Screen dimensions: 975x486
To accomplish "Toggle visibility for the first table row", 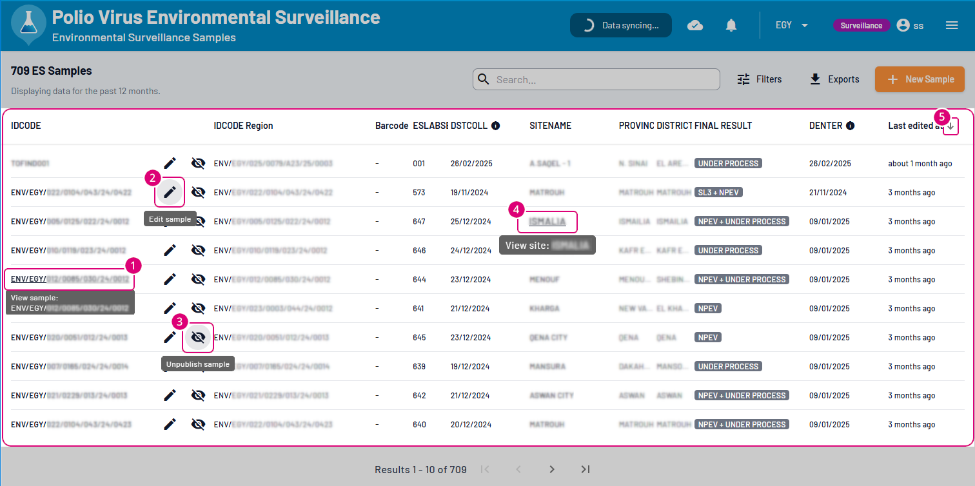I will coord(199,163).
